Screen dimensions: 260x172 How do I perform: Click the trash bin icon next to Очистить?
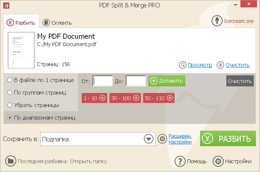220,65
